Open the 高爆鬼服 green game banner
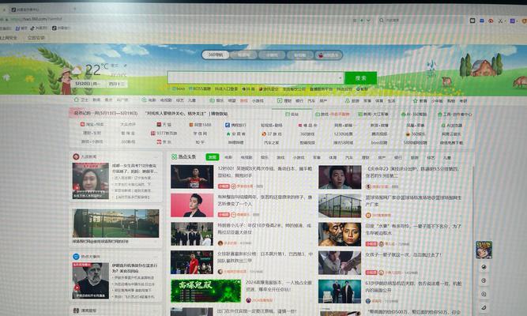Image resolution: width=527 pixels, height=316 pixels. coord(205,291)
